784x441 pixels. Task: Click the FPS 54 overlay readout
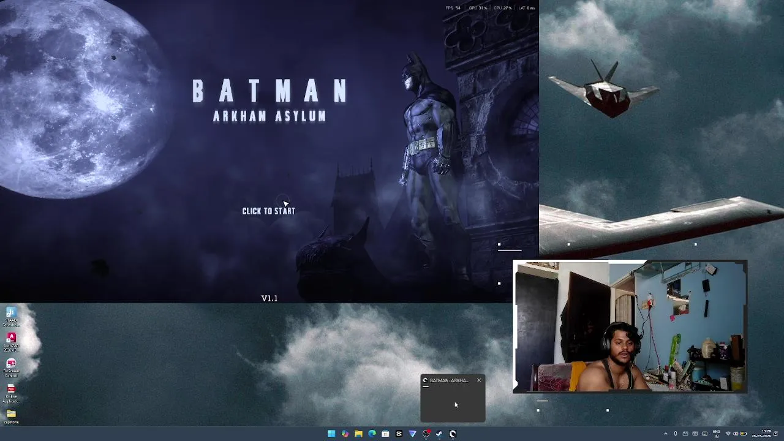click(x=453, y=8)
